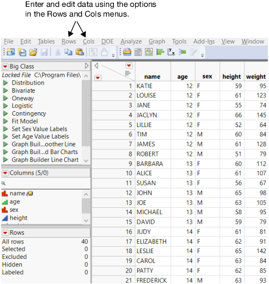Run the Logistic script green arrow

[x=6, y=106]
